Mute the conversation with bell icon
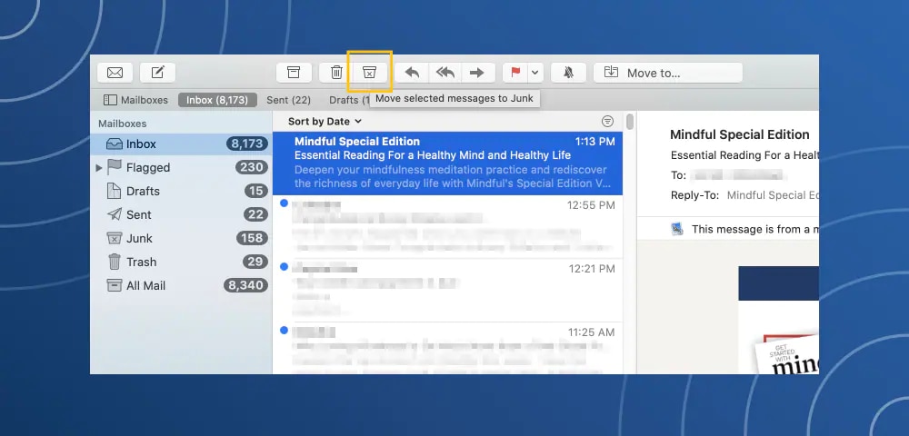Viewport: 909px width, 436px height. click(568, 73)
